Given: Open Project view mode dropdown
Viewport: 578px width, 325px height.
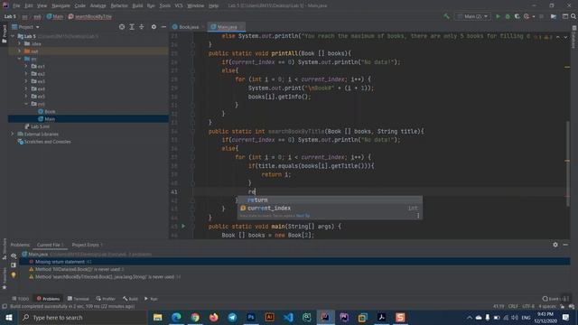Looking at the screenshot, I should tap(25, 27).
